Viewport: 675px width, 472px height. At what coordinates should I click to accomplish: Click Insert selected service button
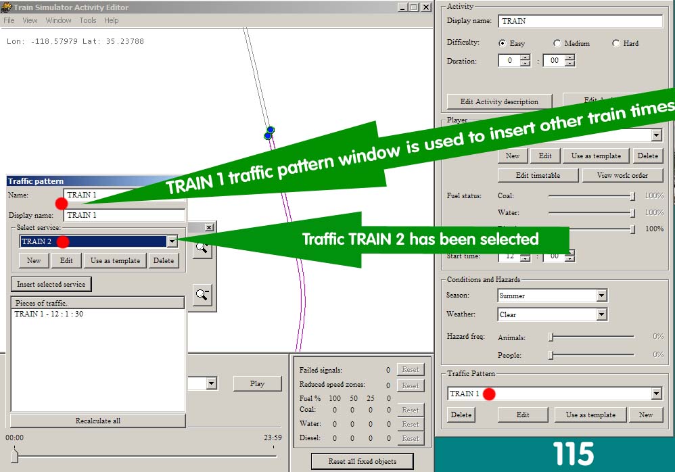click(51, 284)
